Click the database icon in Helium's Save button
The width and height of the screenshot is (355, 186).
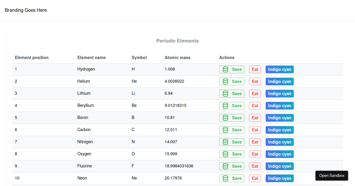pyautogui.click(x=225, y=81)
